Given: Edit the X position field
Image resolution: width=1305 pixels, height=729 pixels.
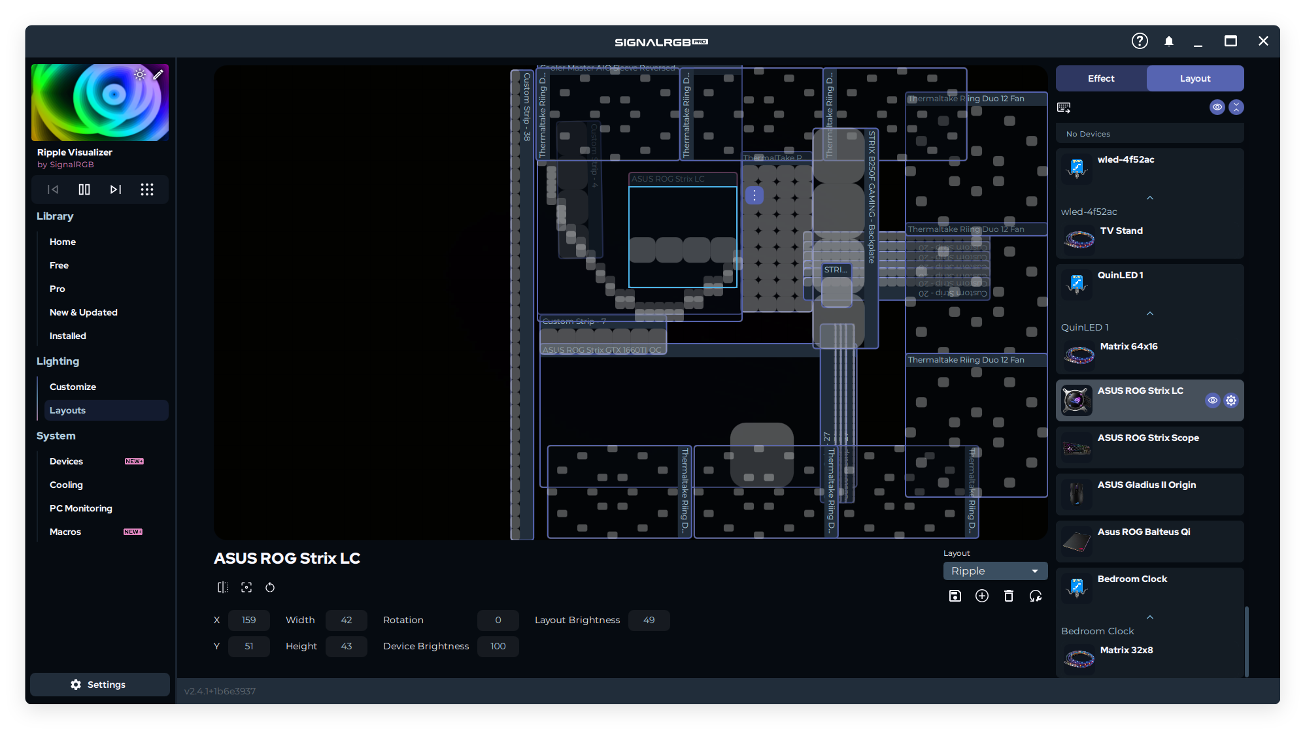Looking at the screenshot, I should pos(248,620).
